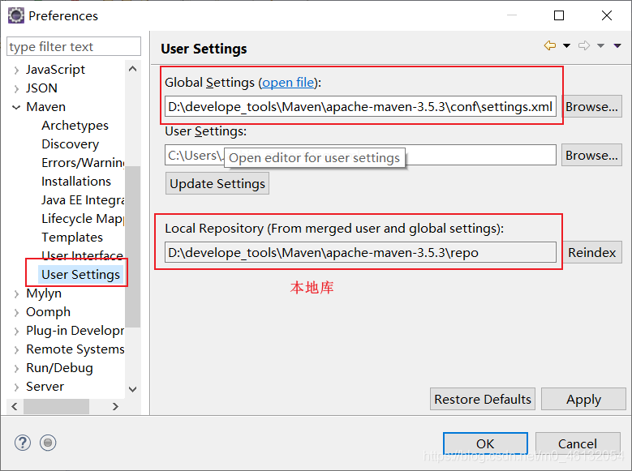Viewport: 632px width, 471px height.
Task: Click the Update Settings button
Action: tap(217, 184)
